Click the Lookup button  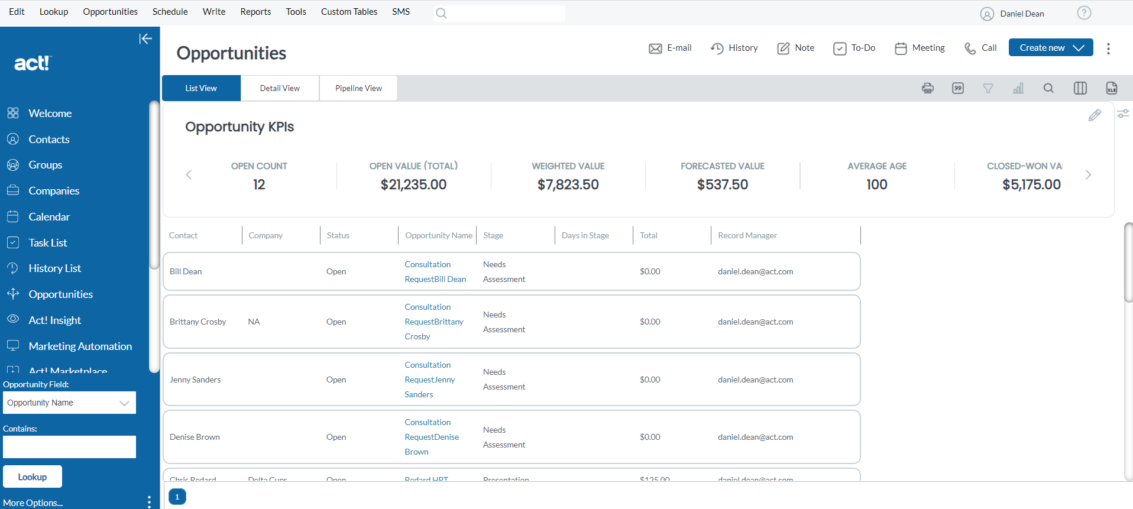coord(33,477)
